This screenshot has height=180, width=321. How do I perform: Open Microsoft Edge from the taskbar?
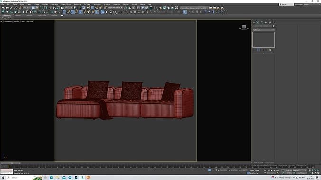pos(51,178)
